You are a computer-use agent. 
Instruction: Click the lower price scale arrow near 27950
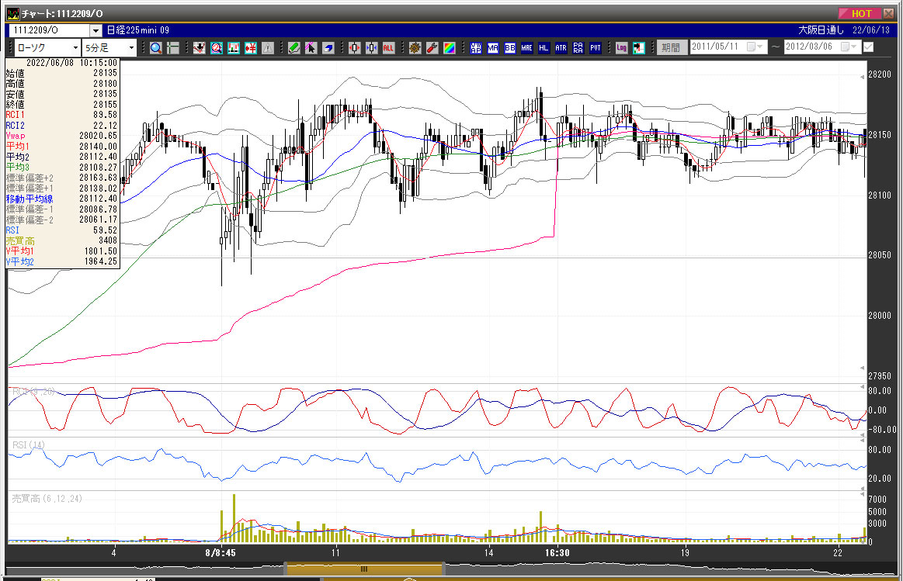pyautogui.click(x=862, y=367)
